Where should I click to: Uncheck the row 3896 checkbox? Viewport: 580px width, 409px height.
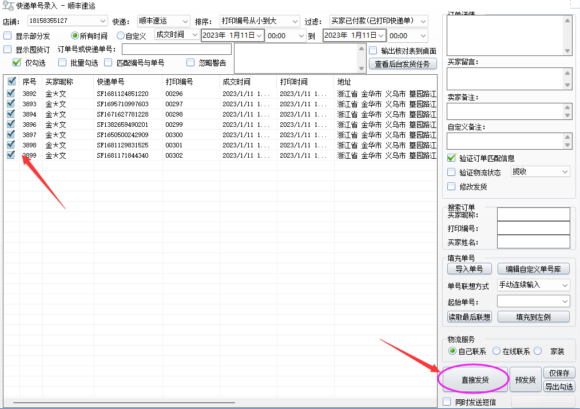[x=11, y=125]
